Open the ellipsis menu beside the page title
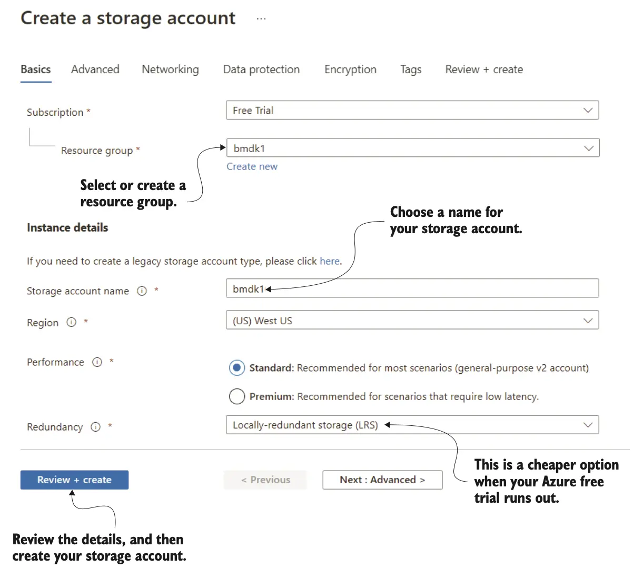Screen dimensions: 633x578 coord(261,19)
